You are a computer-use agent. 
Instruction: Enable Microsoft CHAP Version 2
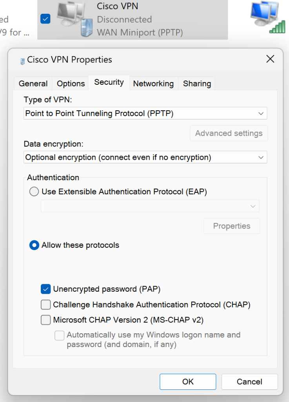(x=45, y=320)
